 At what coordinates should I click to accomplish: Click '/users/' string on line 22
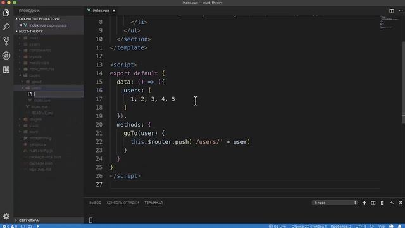(x=208, y=142)
